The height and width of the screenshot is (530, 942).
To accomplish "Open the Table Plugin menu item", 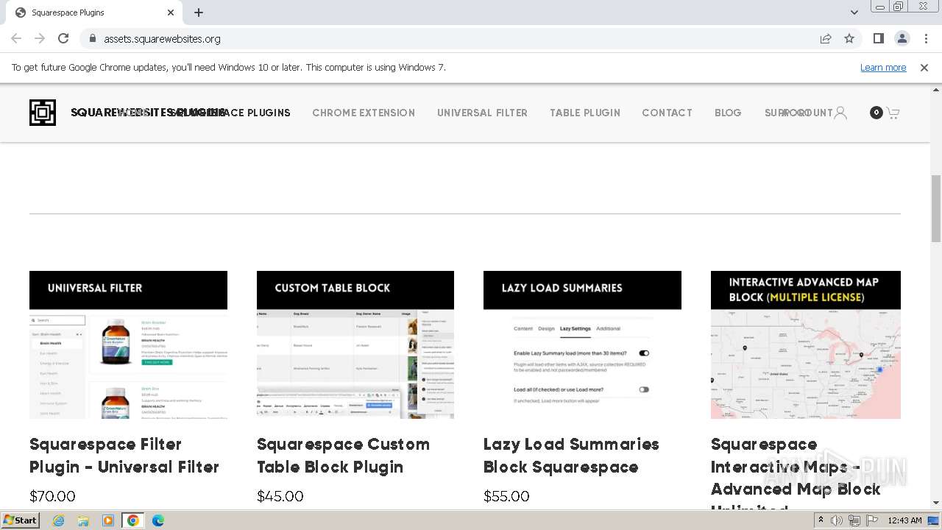I will click(x=585, y=113).
